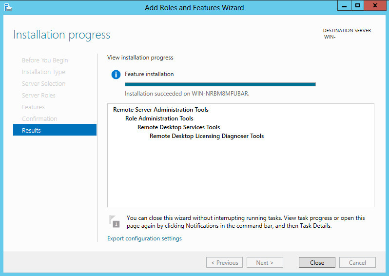Image resolution: width=389 pixels, height=276 pixels.
Task: Click Export configuration settings link
Action: click(144, 238)
